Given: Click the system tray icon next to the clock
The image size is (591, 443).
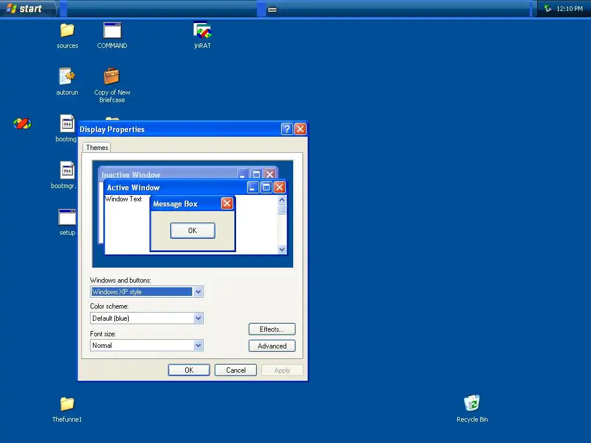Looking at the screenshot, I should (x=548, y=9).
